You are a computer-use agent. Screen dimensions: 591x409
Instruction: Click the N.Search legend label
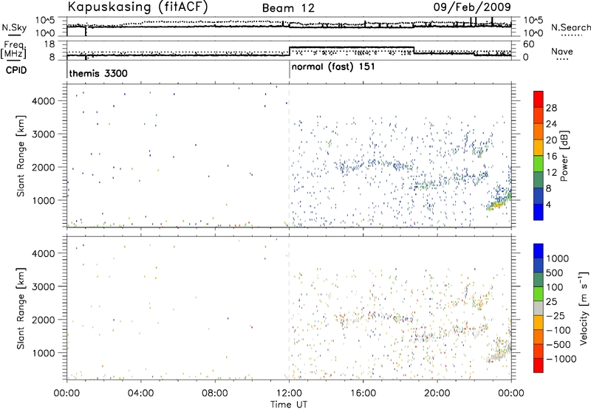[570, 27]
